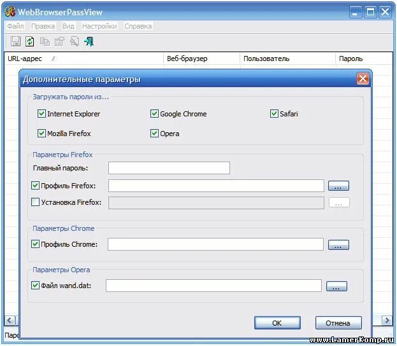Click the Find toolbar icon
397x346 pixels.
pos(75,41)
